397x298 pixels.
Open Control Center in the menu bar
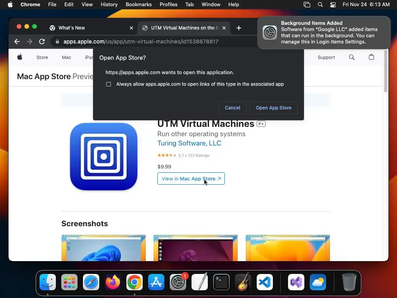coord(333,5)
